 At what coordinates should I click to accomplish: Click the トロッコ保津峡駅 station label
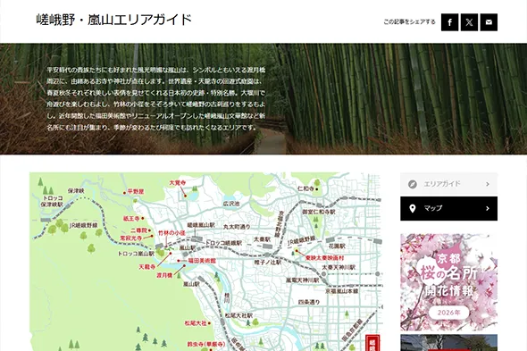[x=52, y=201]
